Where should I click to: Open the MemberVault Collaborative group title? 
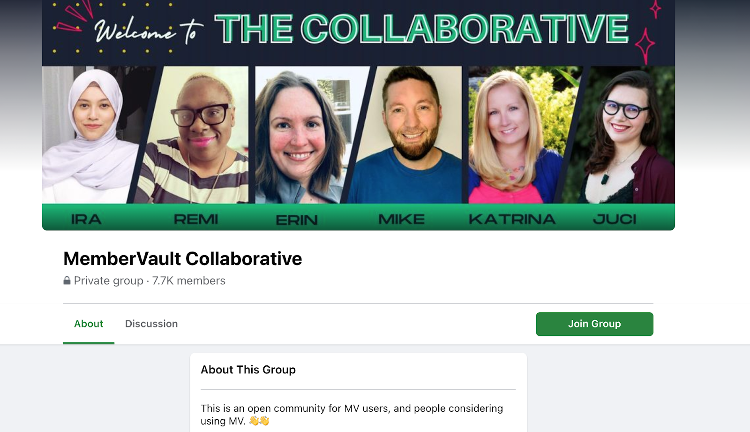[183, 258]
